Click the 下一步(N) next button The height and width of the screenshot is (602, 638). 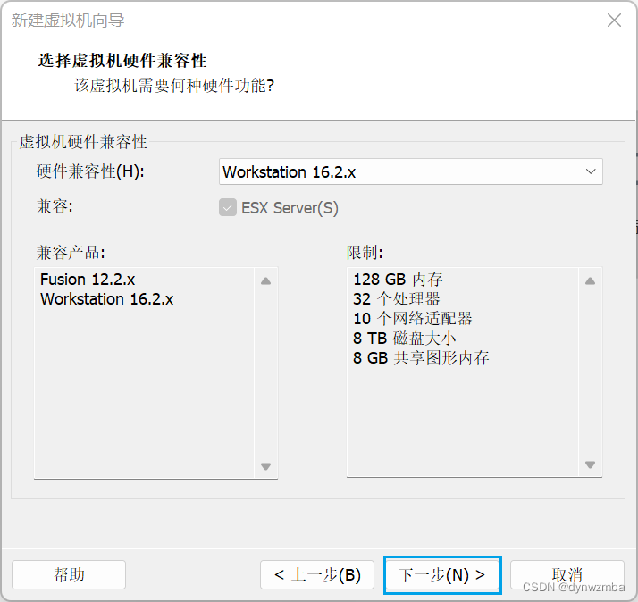tap(442, 574)
